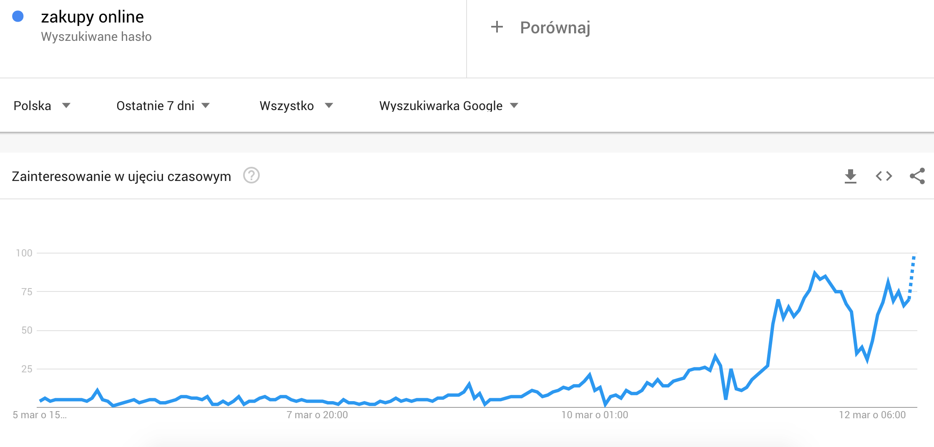
Task: Select the 10 mar o 01:00 axis label
Action: point(595,415)
